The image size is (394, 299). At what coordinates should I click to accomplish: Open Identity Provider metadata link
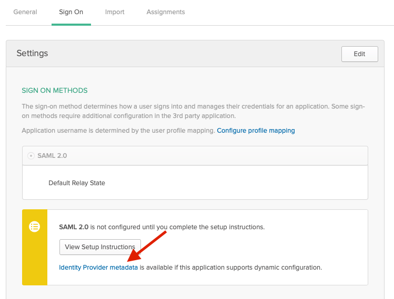[98, 268]
